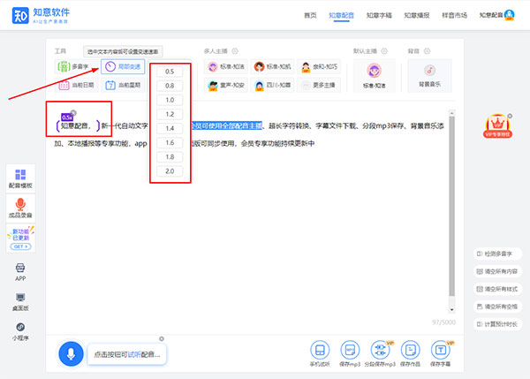Open 成品录音 in the left sidebar
Screen dimensions: 530x379
20,208
